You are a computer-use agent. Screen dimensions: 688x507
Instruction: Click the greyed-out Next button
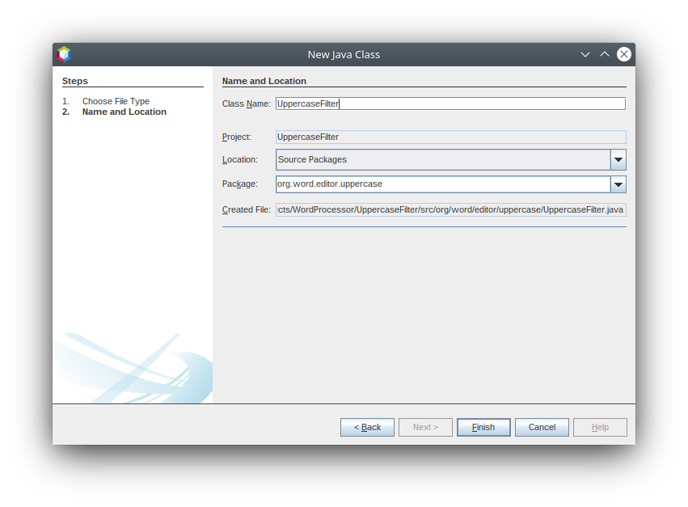tap(425, 427)
